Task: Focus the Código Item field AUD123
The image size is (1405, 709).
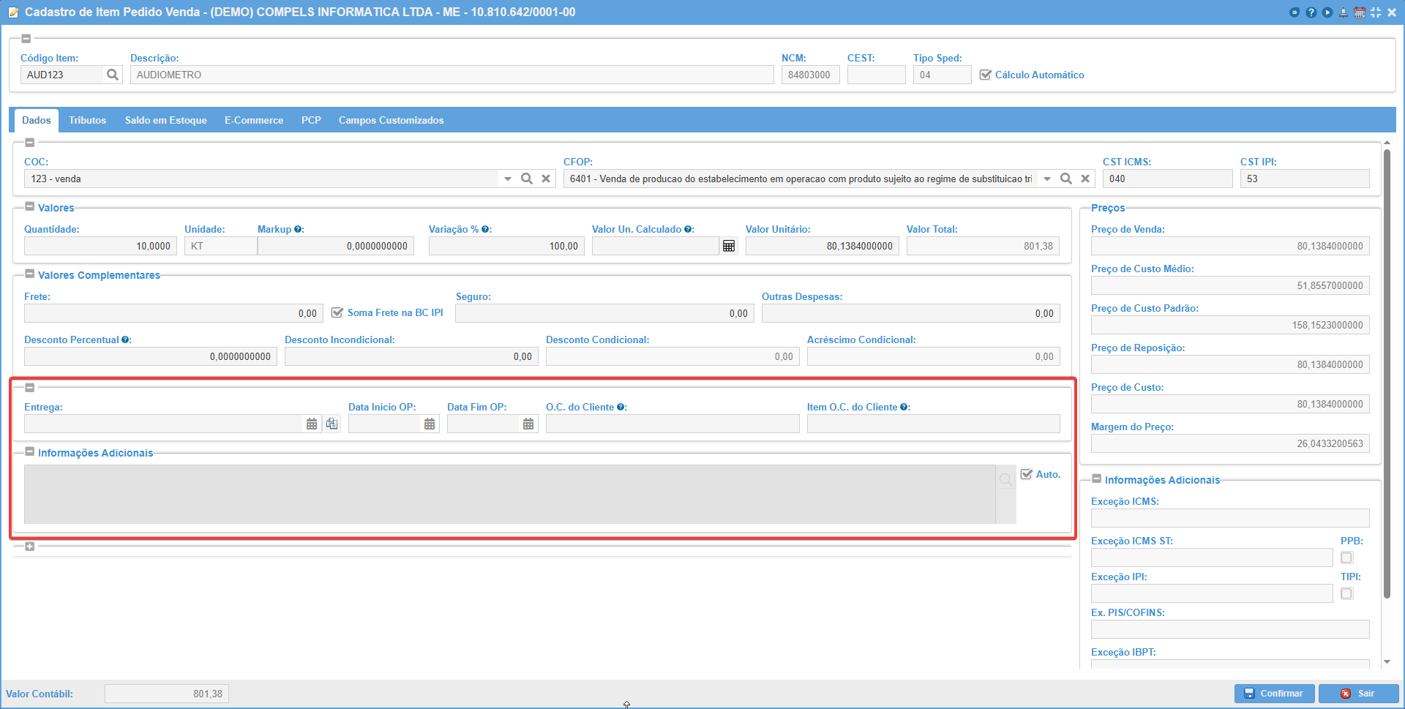Action: (63, 75)
